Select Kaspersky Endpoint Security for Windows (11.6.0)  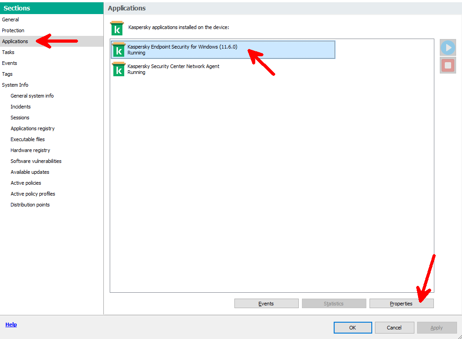(223, 50)
